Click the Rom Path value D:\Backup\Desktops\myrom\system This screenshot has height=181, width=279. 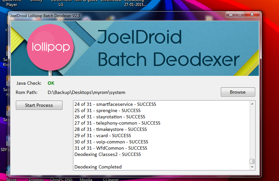point(87,92)
